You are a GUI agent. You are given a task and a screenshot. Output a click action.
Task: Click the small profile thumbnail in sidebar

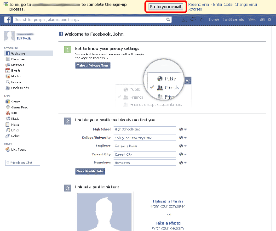tap(9, 36)
